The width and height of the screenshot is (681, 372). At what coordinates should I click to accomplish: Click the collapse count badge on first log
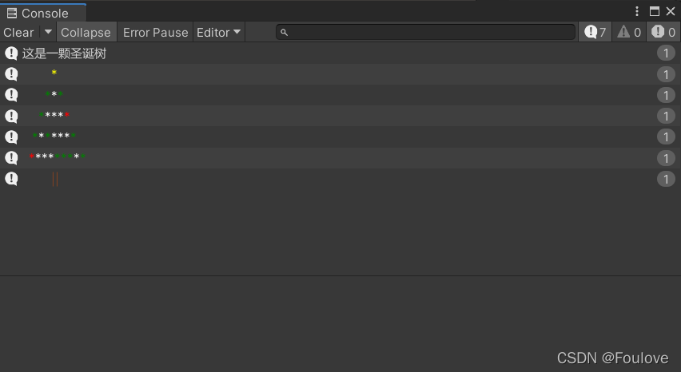click(666, 53)
